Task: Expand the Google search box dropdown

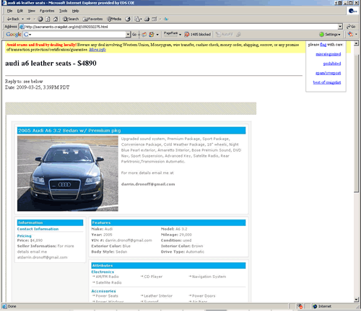Action: (128, 35)
